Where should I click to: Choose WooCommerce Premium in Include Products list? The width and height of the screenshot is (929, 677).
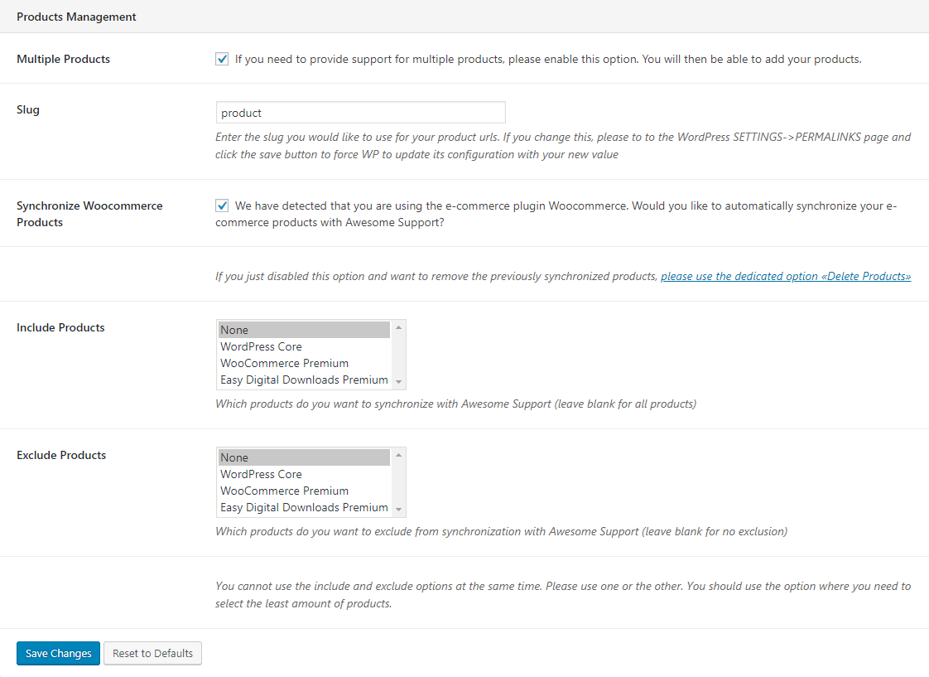click(304, 363)
